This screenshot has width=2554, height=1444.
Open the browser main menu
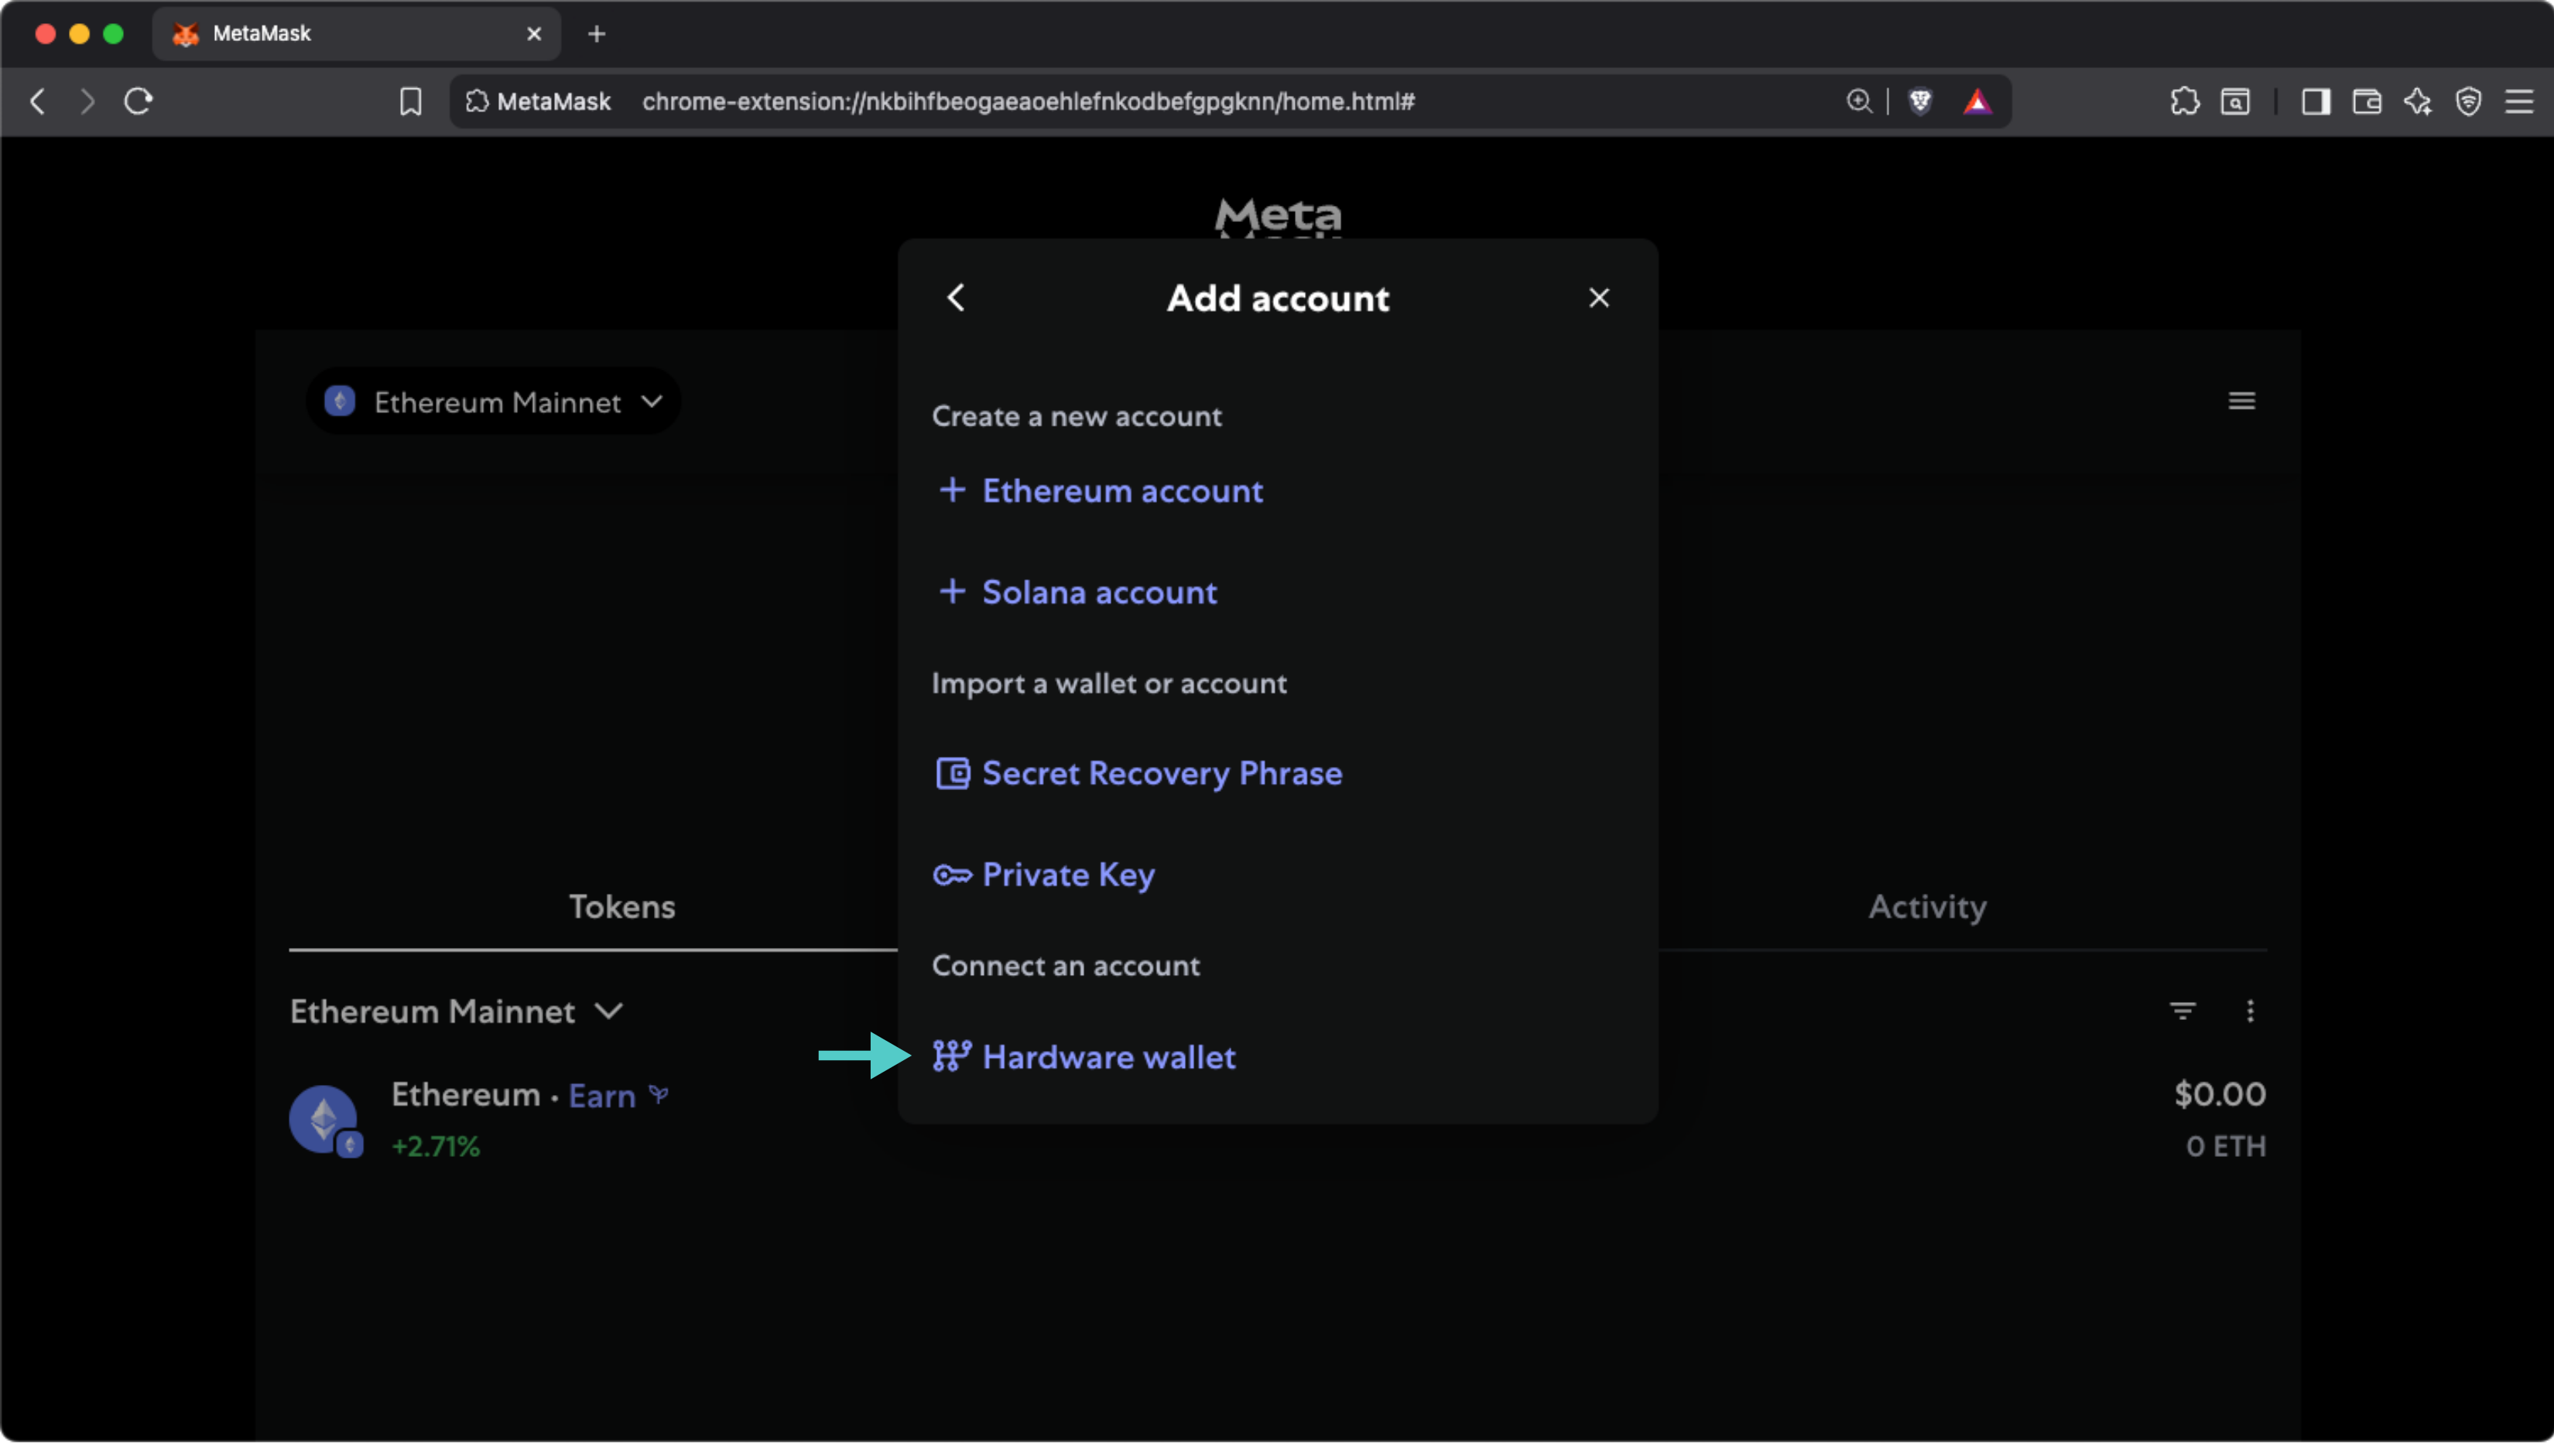tap(2519, 101)
